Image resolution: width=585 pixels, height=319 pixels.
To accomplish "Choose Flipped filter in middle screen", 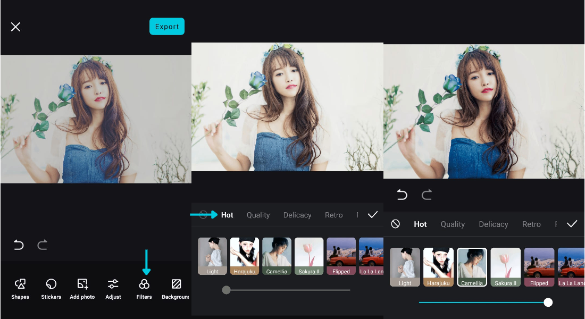I will coord(341,256).
